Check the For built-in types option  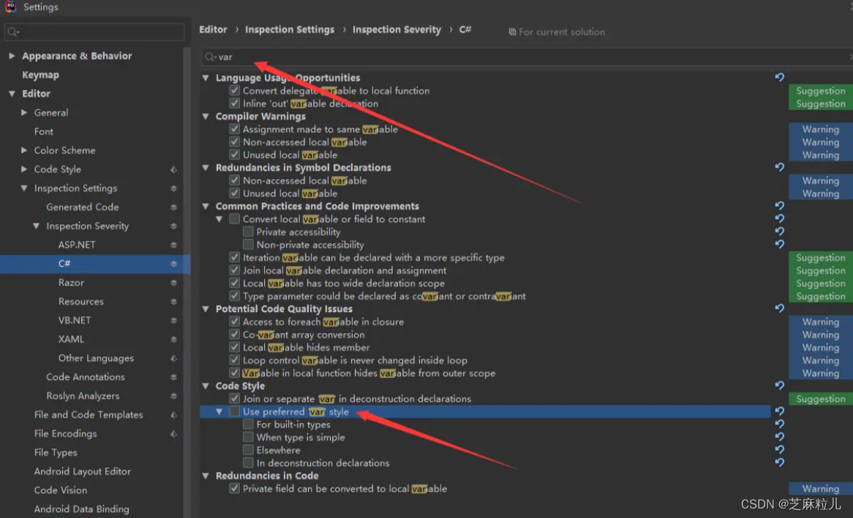click(248, 424)
